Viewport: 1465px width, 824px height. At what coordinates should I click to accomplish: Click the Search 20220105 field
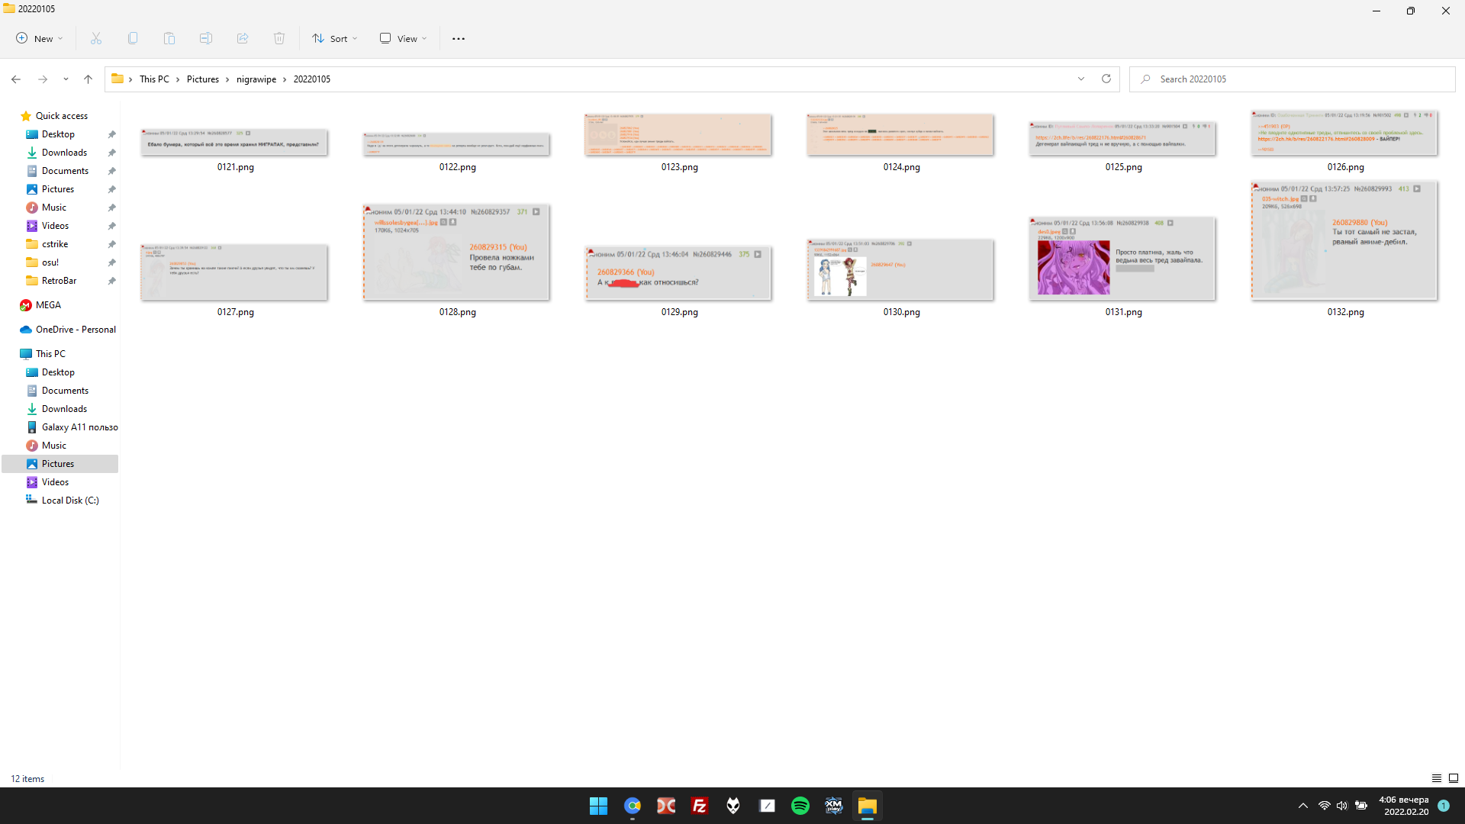pyautogui.click(x=1297, y=79)
